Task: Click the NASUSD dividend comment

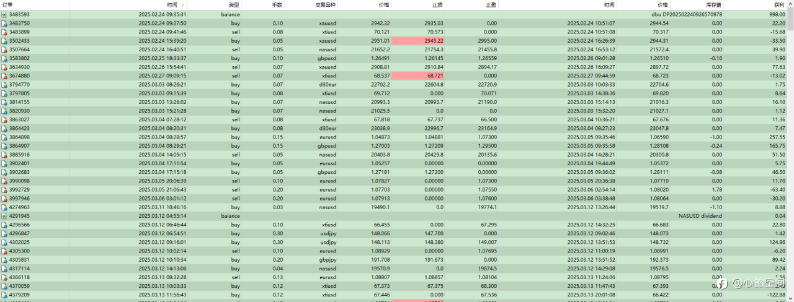Action: point(700,216)
